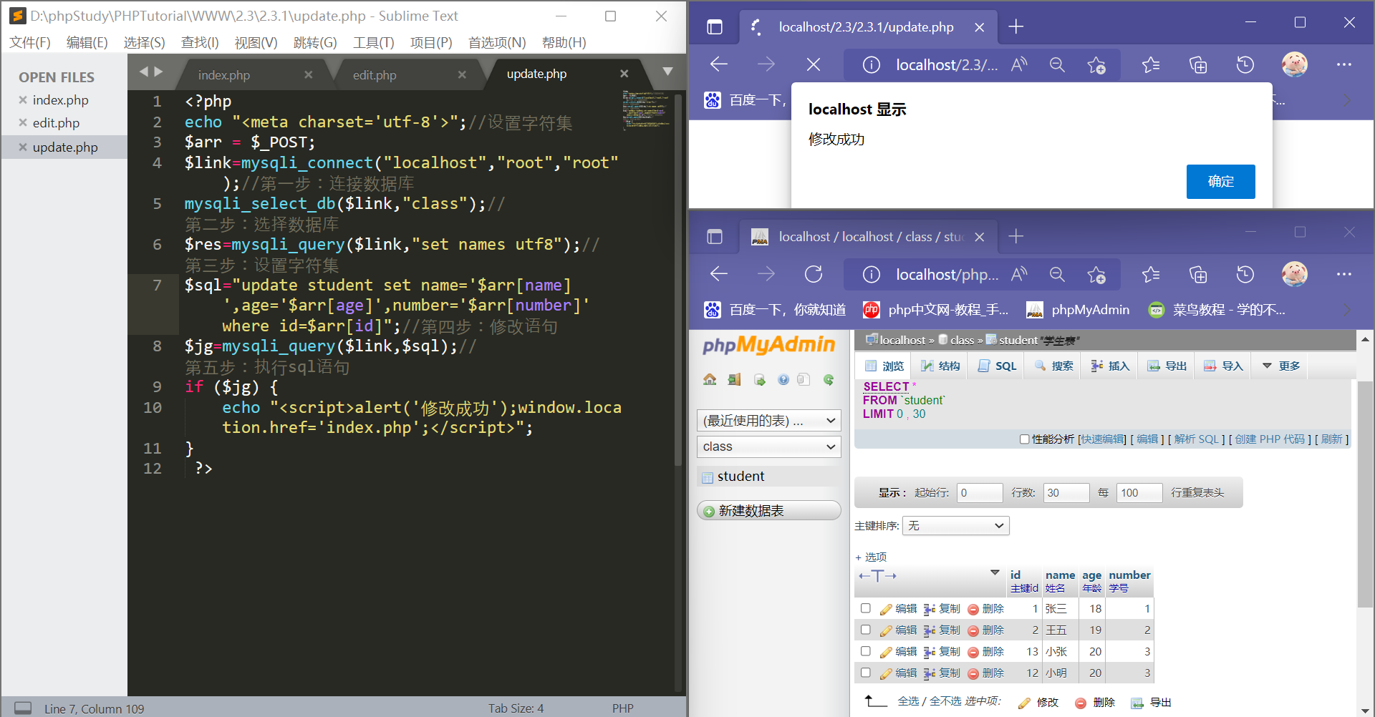Expand the 更多 tab menu in phpMyAdmin
The width and height of the screenshot is (1375, 717).
point(1281,366)
